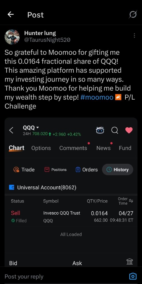Go back using the arrow icon
The width and height of the screenshot is (142, 284).
[x=11, y=14]
